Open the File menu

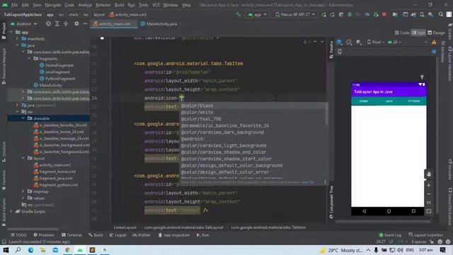coord(14,5)
